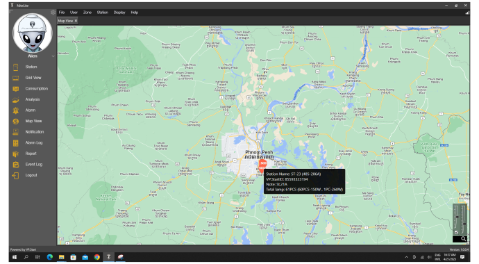
Task: Adjust the left map slider handle
Action: (x=457, y=217)
